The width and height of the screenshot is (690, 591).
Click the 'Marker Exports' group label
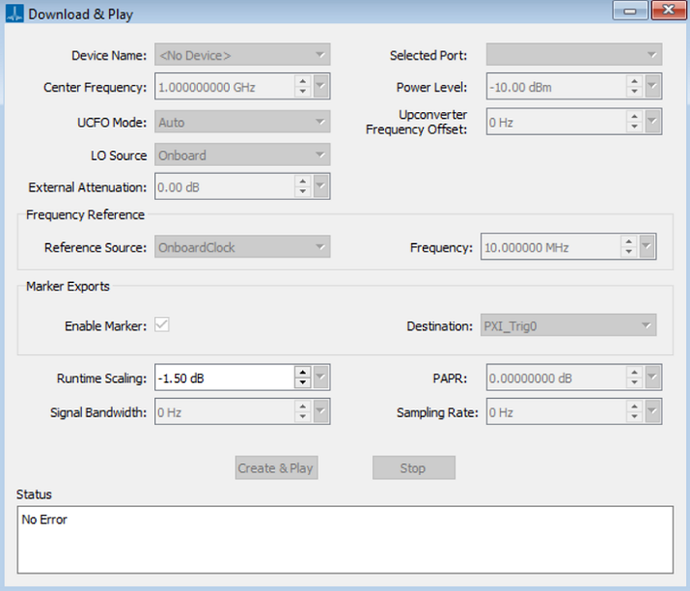tap(68, 286)
